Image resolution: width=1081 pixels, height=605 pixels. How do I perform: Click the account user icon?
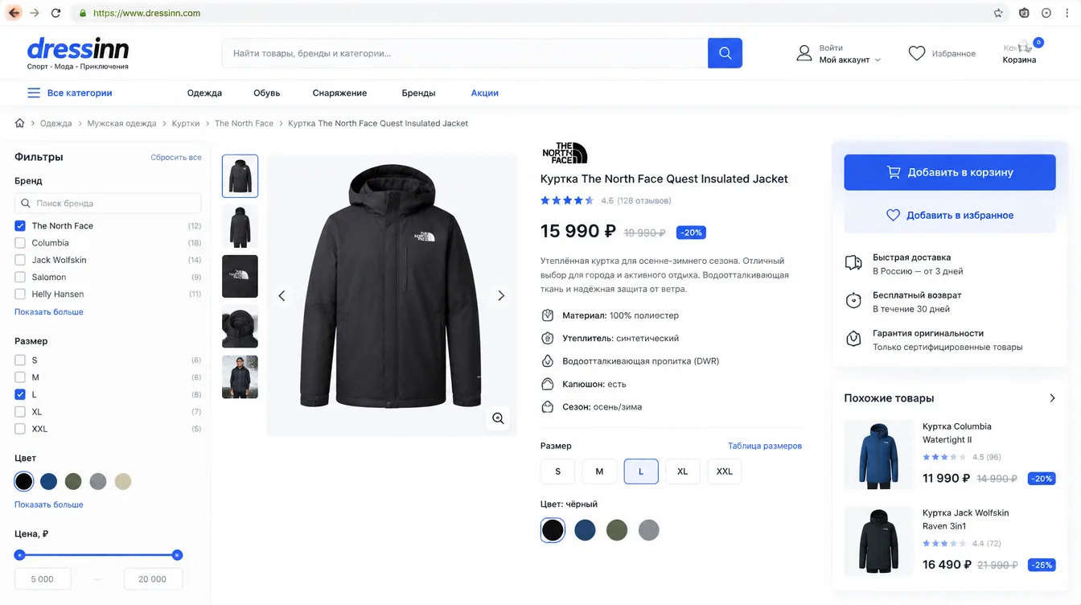pos(804,53)
